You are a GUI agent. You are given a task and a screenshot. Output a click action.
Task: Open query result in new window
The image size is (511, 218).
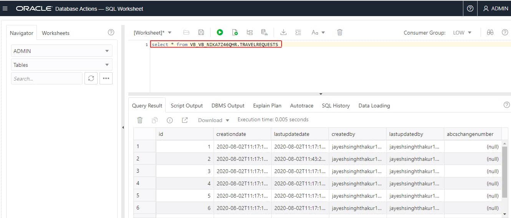(x=185, y=120)
